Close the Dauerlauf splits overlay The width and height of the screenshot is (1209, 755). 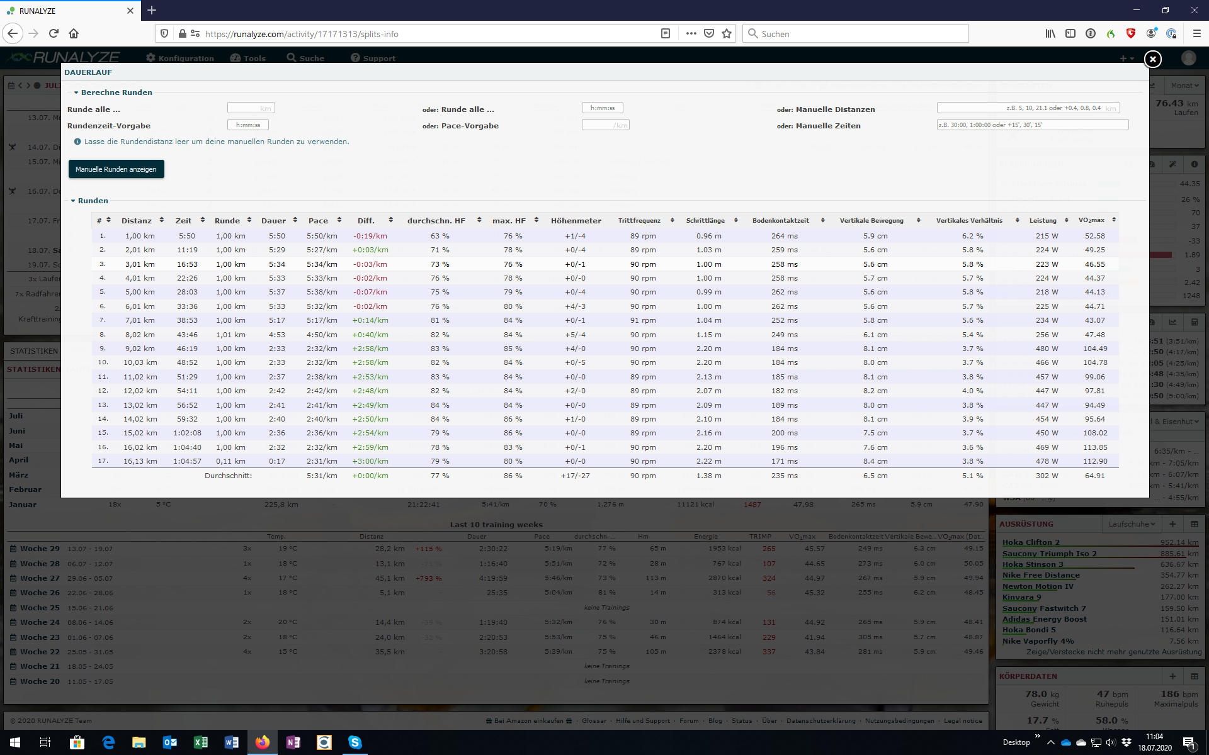click(x=1152, y=59)
